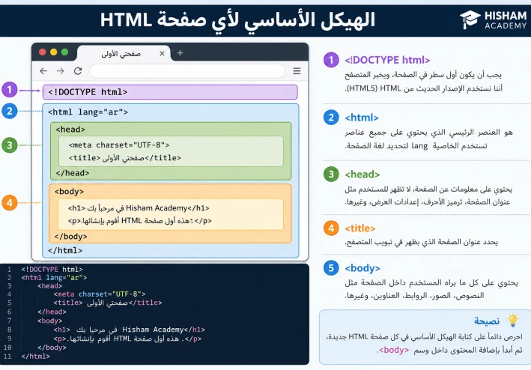Viewport: 531px width, 370px height.
Task: Click the blue <body> heading in the explanations
Action: point(362,268)
